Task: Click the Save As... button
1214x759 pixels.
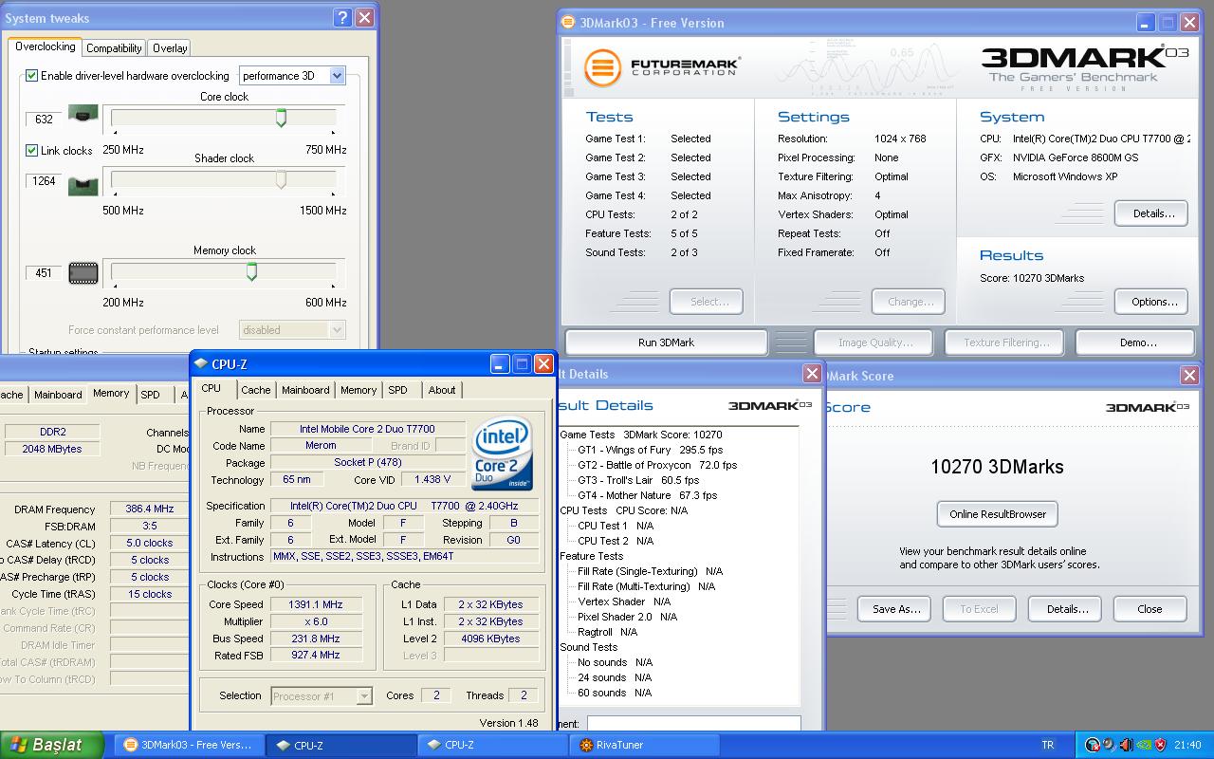Action: [x=896, y=609]
